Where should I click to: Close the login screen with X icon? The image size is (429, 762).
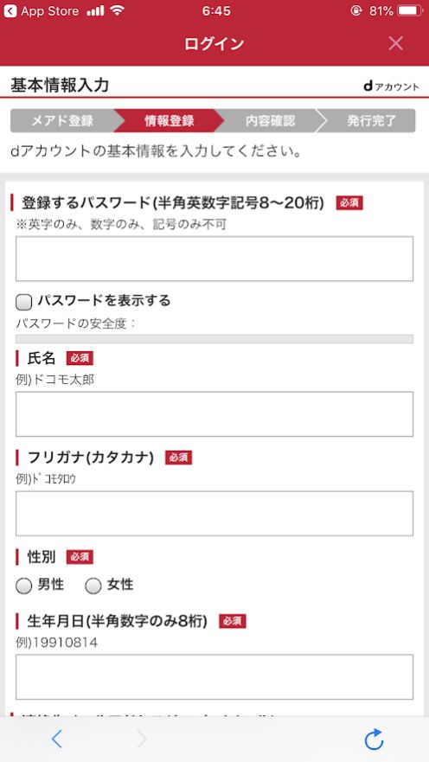[395, 44]
